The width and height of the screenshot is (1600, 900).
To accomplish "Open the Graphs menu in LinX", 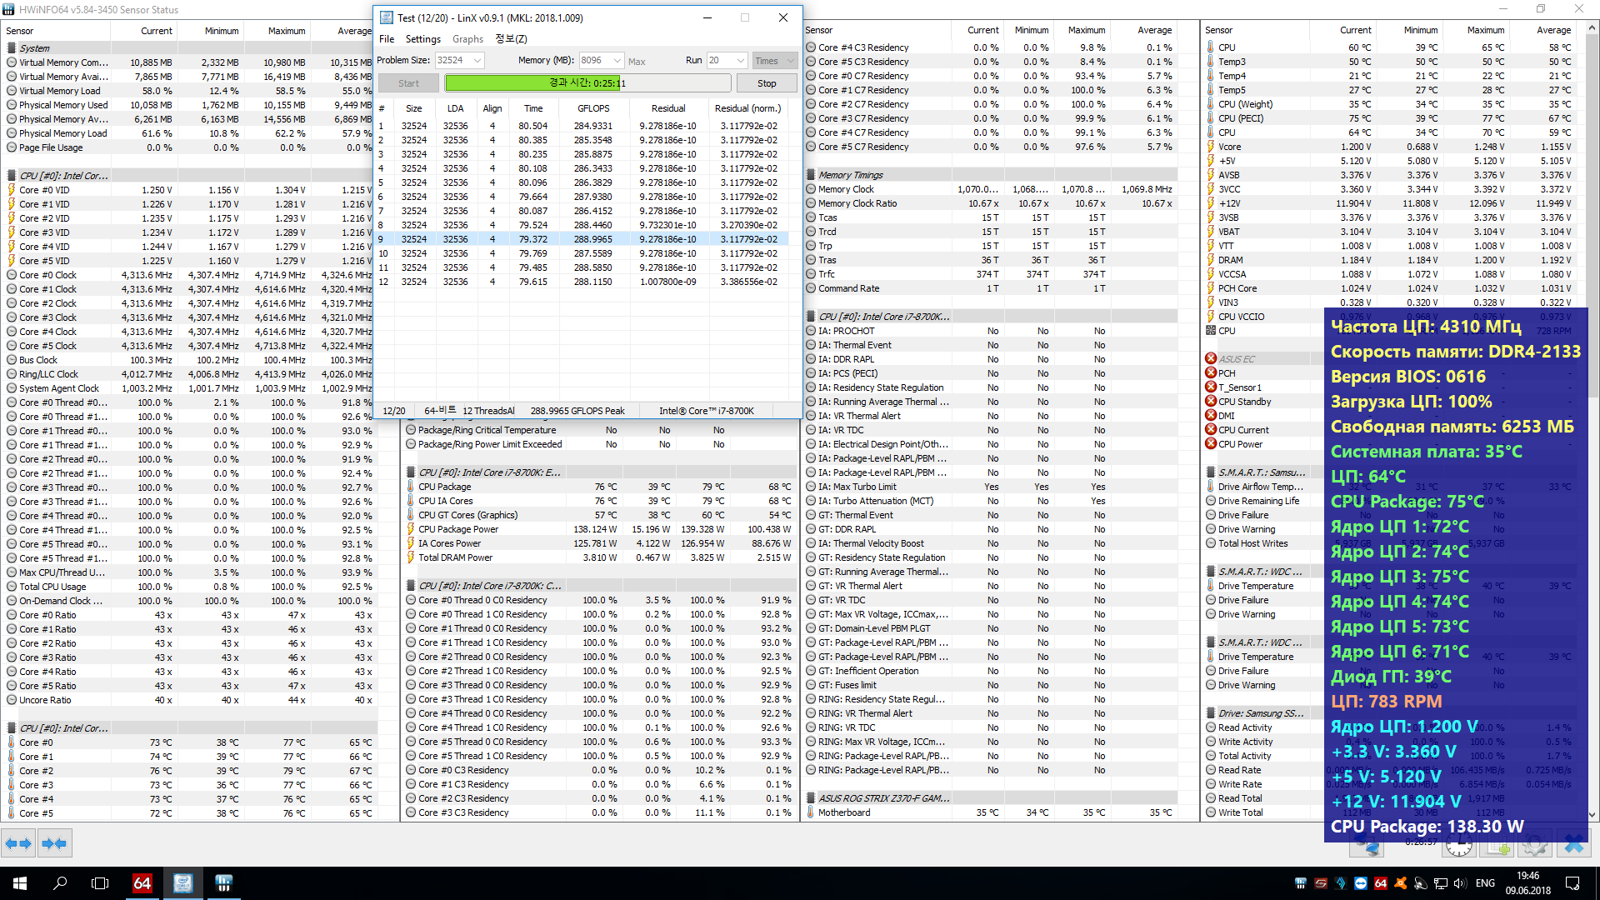I will point(467,39).
